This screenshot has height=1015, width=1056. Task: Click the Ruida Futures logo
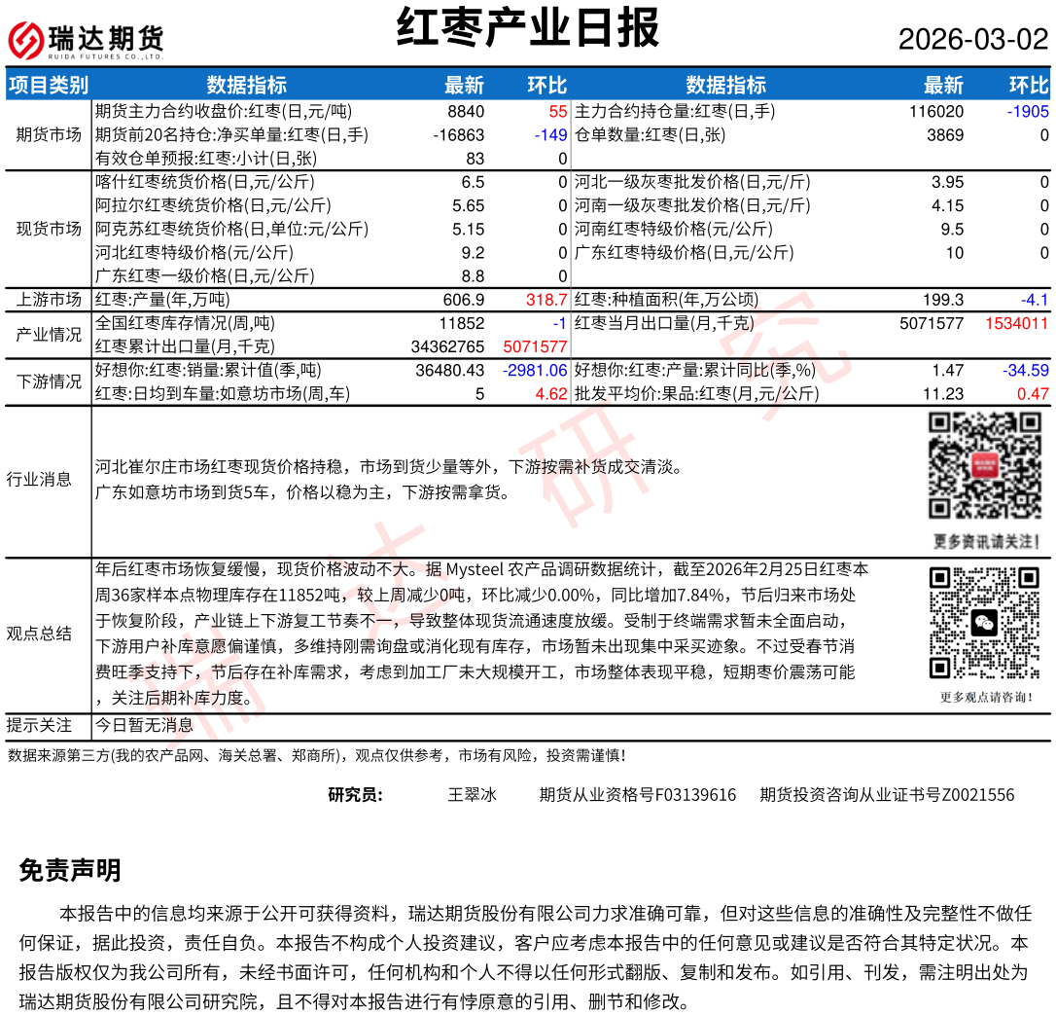pyautogui.click(x=86, y=40)
